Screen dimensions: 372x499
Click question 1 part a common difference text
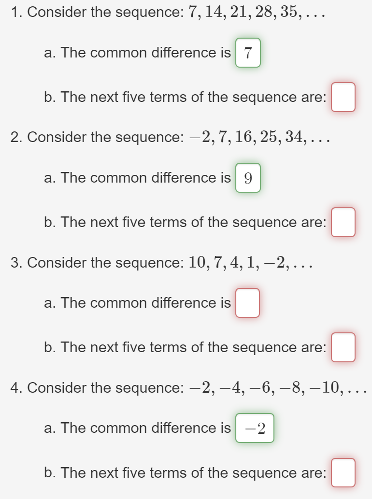click(x=138, y=53)
